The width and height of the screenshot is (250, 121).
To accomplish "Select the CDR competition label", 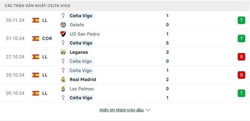I will pyautogui.click(x=47, y=39).
